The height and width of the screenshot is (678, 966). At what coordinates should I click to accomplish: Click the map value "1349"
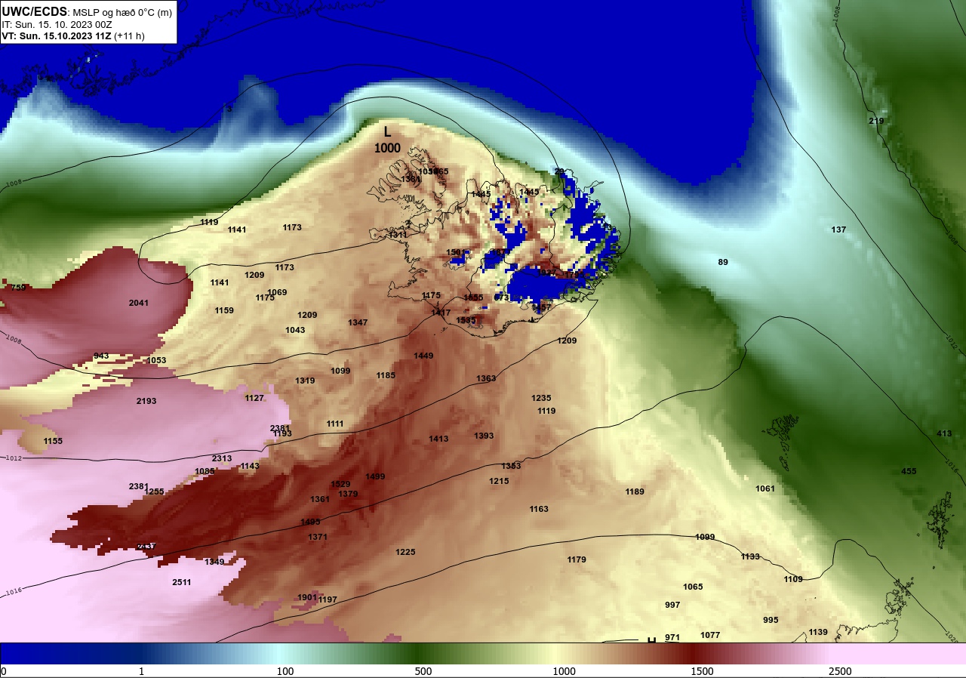(214, 562)
